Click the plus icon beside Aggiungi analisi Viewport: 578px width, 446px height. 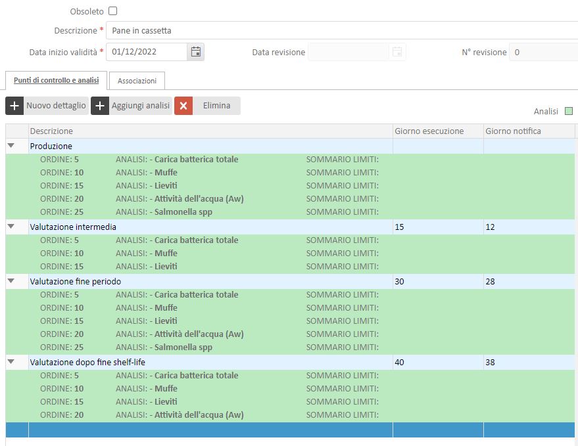[x=100, y=106]
